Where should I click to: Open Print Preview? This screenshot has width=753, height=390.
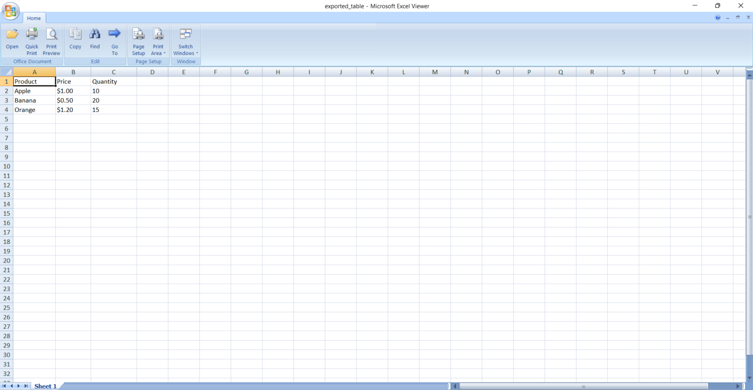[x=51, y=34]
